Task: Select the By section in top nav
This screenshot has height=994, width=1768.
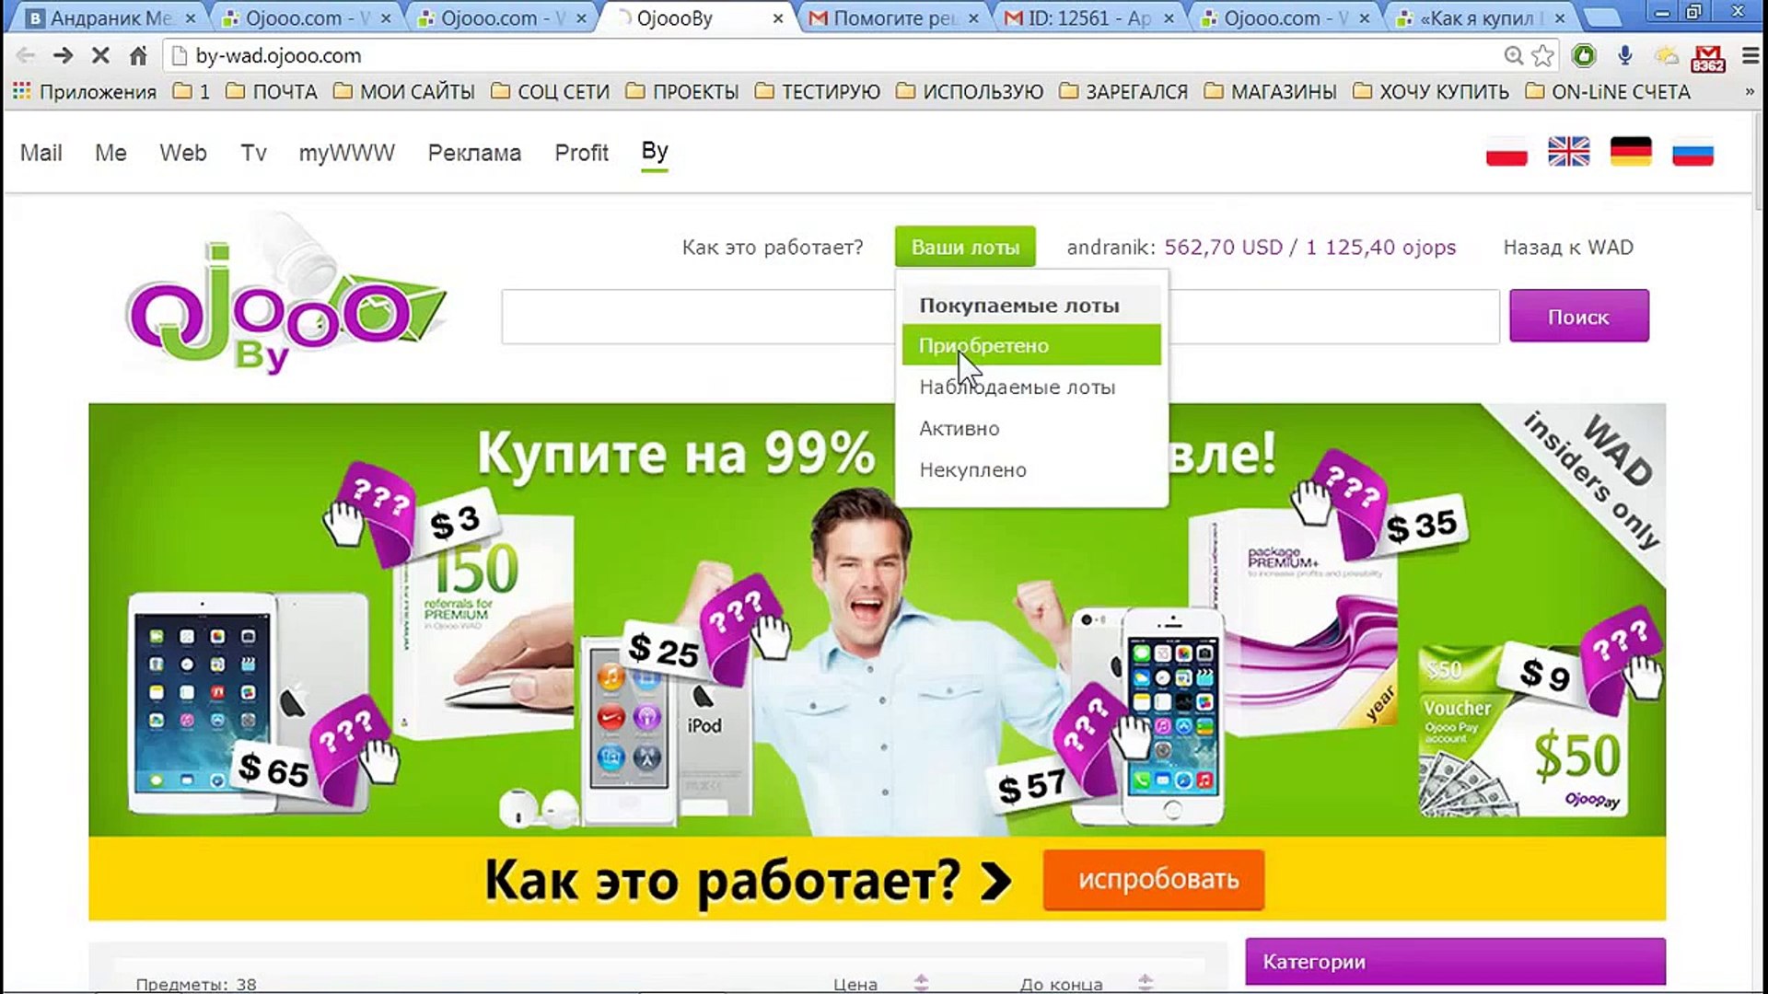Action: (x=655, y=152)
